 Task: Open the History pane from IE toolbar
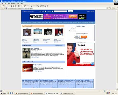(33, 6)
